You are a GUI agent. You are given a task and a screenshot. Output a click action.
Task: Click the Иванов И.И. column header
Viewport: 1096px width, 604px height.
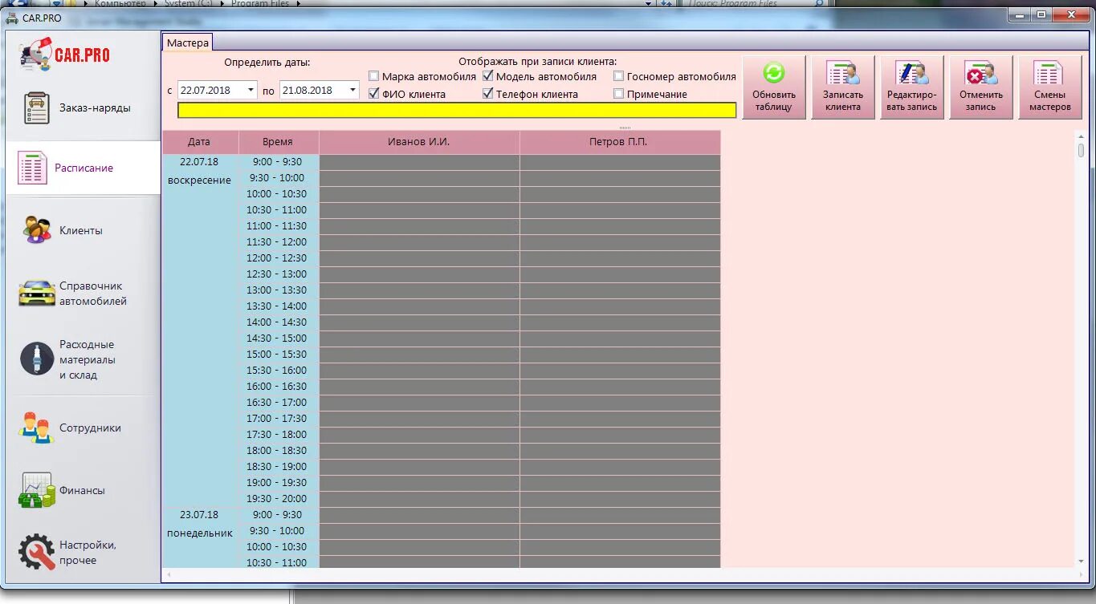419,142
